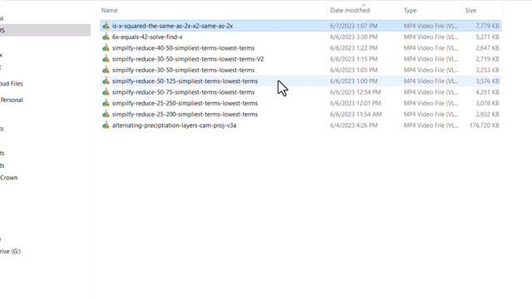The width and height of the screenshot is (532, 299).
Task: Click VLC icon of alternating-precipitation-layers file
Action: 106,125
